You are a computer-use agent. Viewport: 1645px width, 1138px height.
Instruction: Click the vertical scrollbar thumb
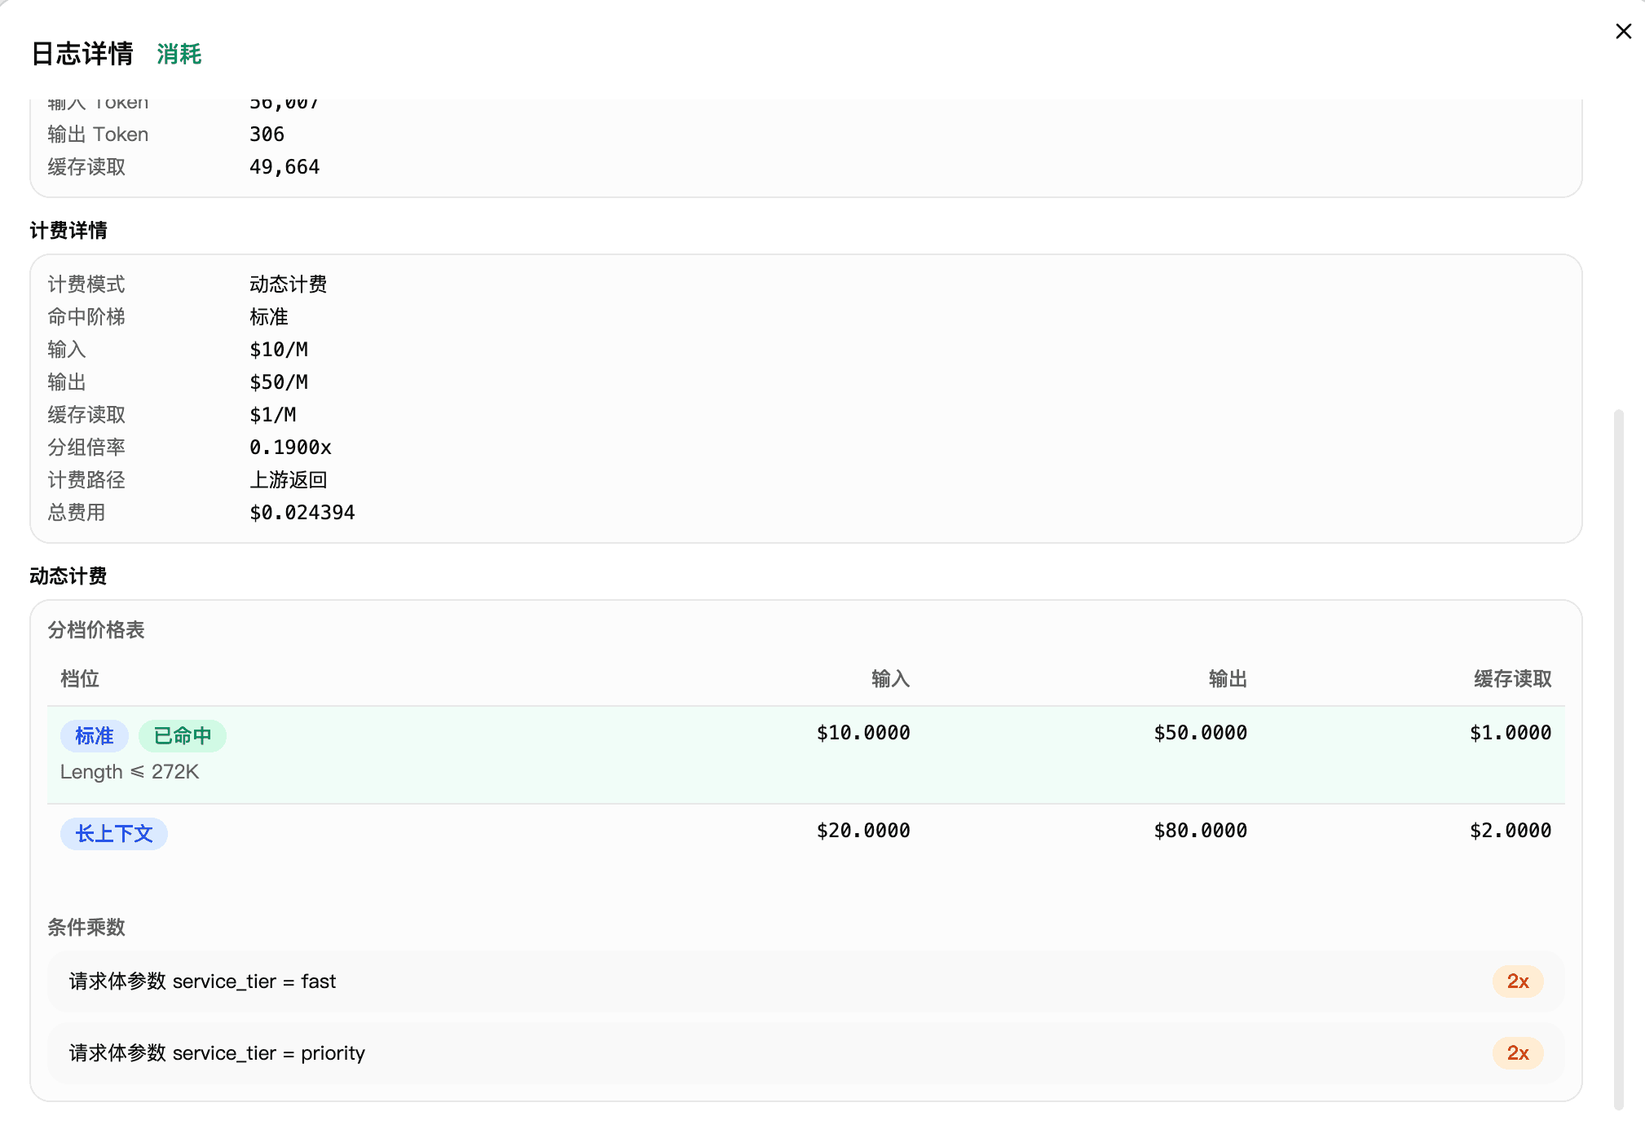coord(1619,758)
